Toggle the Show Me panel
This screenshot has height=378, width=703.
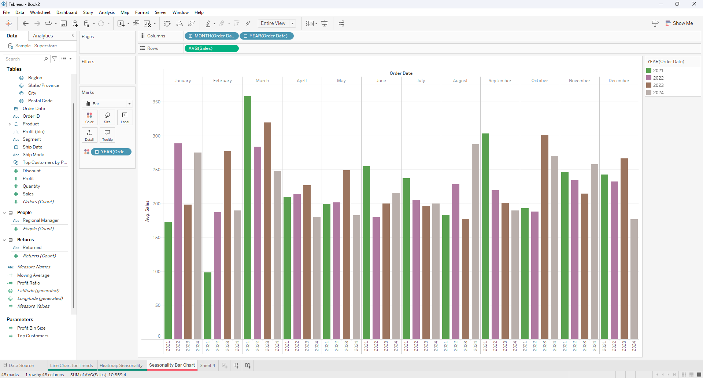[679, 23]
